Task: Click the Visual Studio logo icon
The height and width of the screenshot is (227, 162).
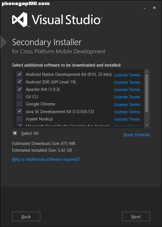Action: (20, 19)
